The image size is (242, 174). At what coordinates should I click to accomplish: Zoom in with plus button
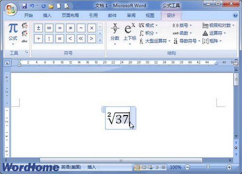tap(229, 167)
